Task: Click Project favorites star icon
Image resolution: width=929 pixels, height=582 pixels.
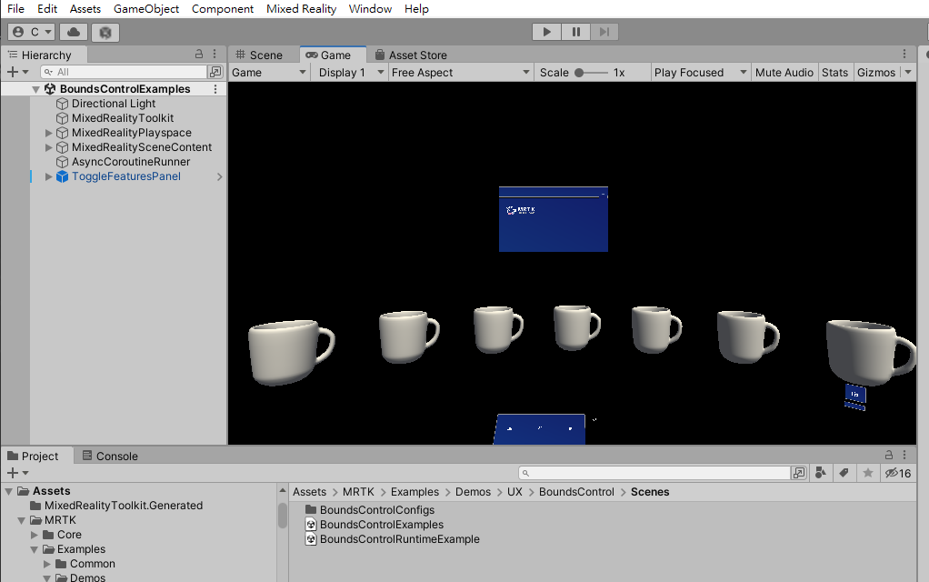Action: pyautogui.click(x=868, y=473)
